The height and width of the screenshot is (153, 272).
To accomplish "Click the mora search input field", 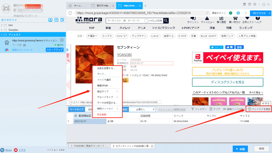I will click(x=125, y=21).
